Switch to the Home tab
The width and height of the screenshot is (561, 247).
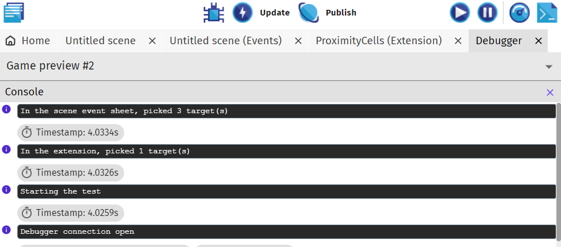29,41
